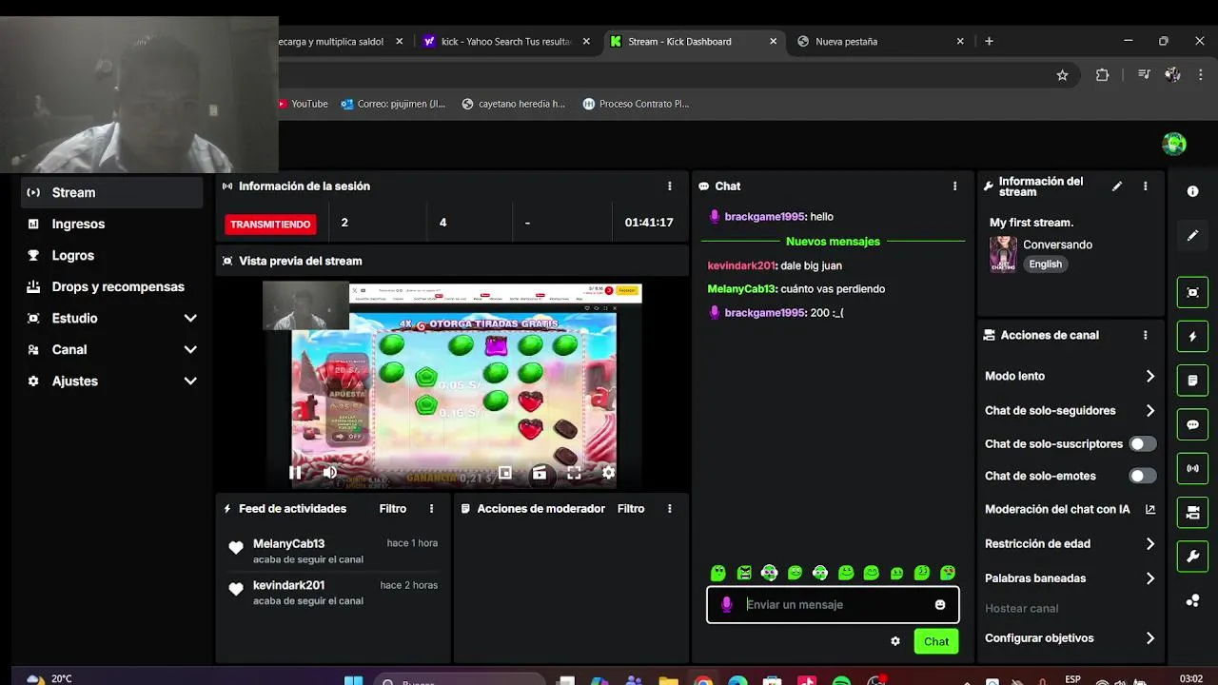Send message with green Chat button
The image size is (1218, 685).
pos(936,641)
